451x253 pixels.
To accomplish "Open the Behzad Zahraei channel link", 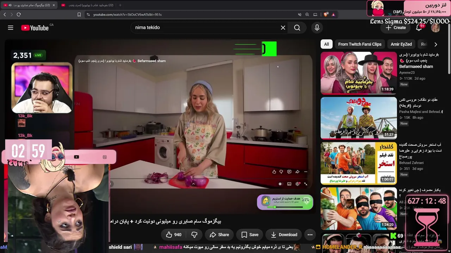I will (x=412, y=163).
